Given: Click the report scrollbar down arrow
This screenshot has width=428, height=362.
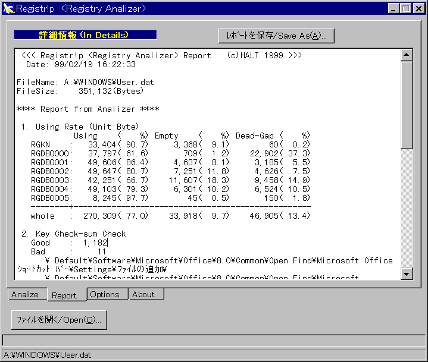Looking at the screenshot, I should pyautogui.click(x=407, y=273).
